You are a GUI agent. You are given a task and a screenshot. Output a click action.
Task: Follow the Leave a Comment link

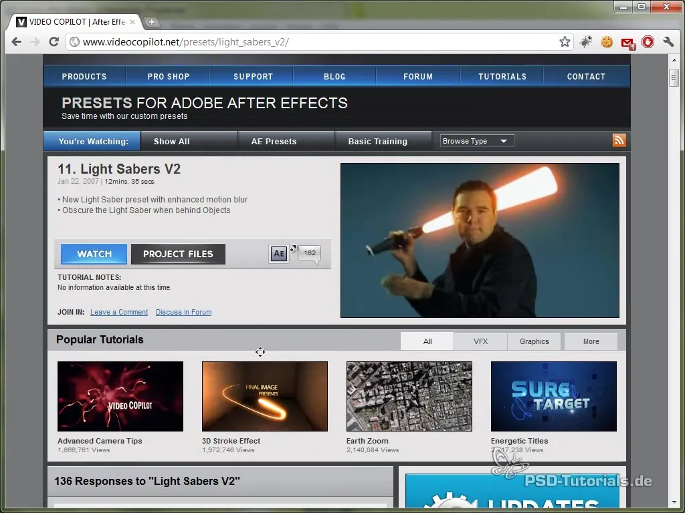coord(119,312)
